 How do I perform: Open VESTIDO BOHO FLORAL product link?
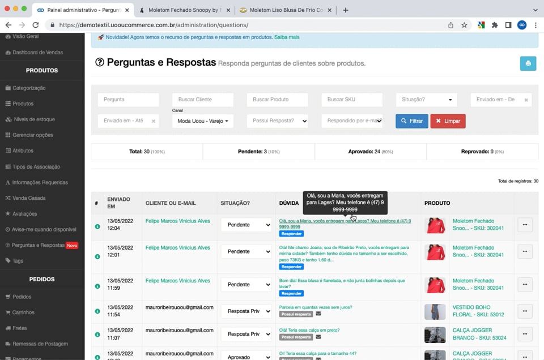478,311
